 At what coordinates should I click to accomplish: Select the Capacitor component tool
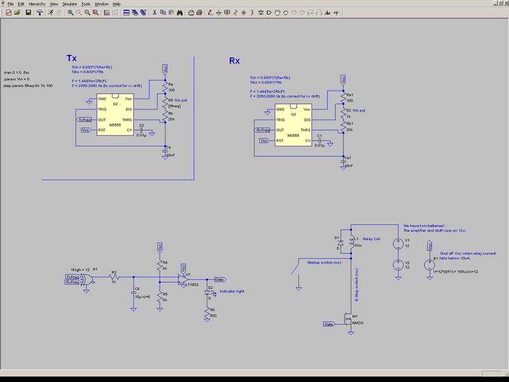pyautogui.click(x=244, y=13)
